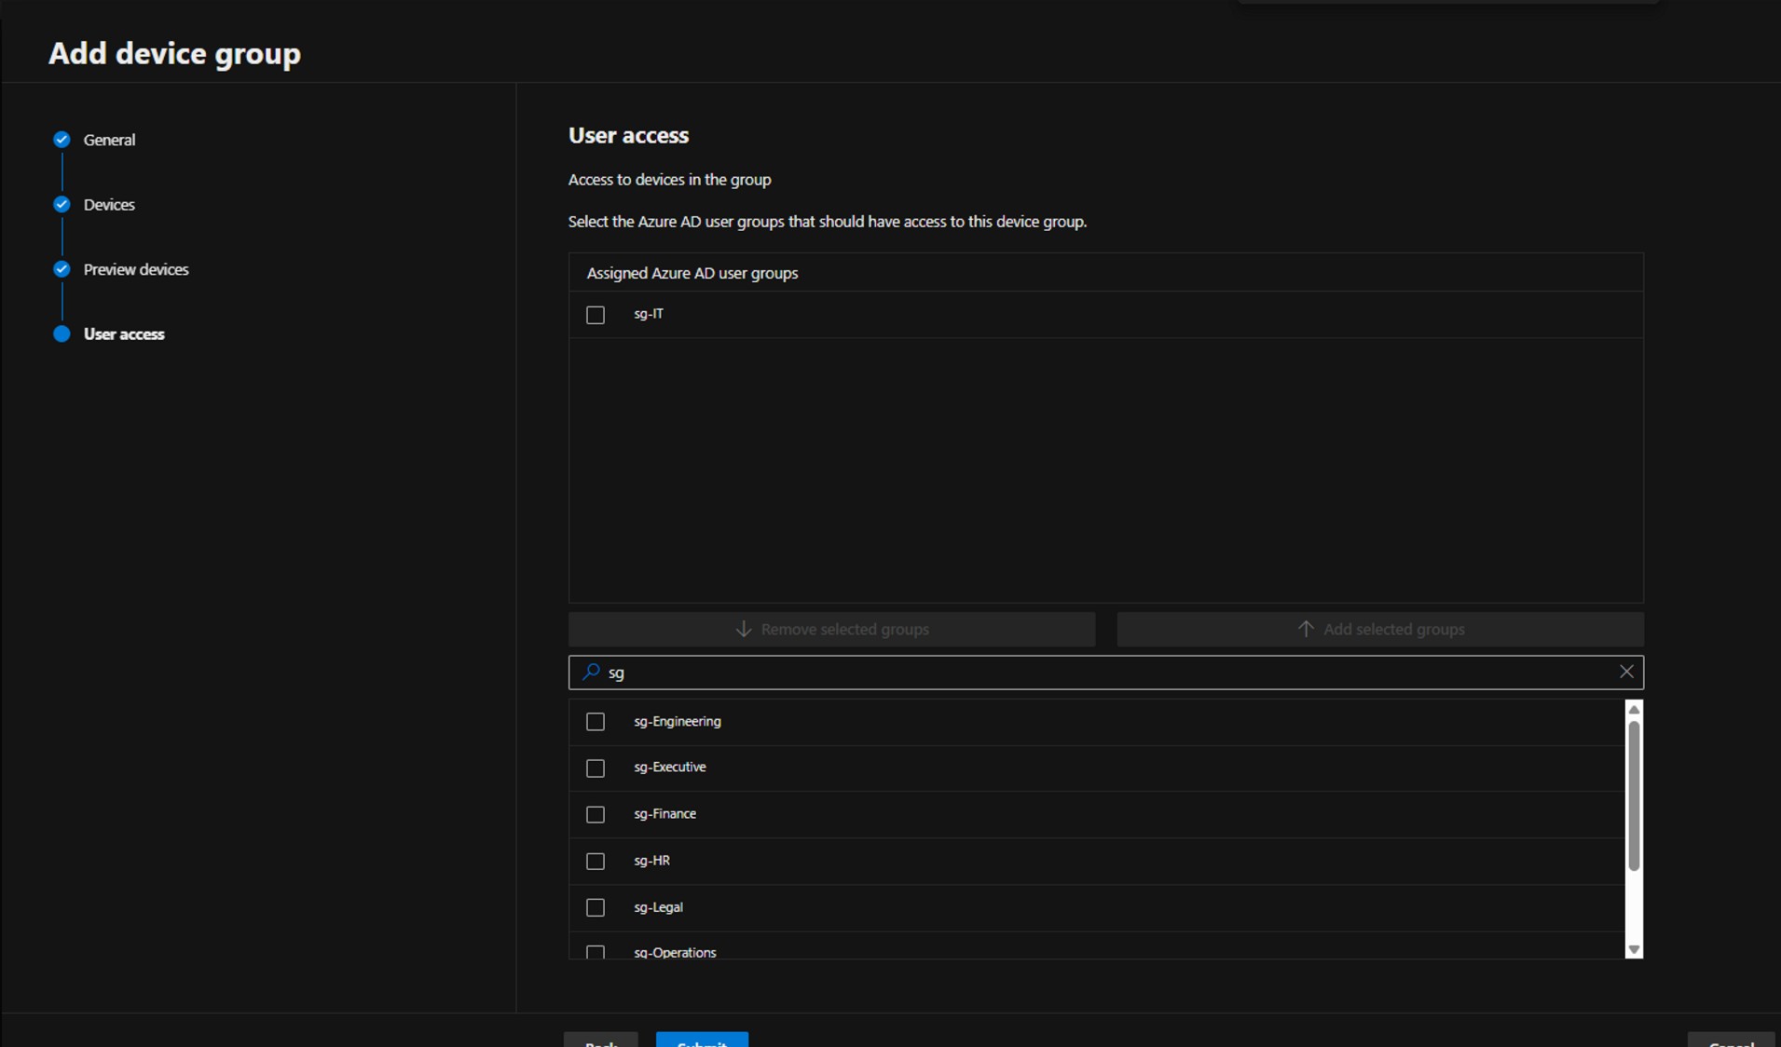Click the Devices step checkmark icon
This screenshot has width=1781, height=1047.
click(x=62, y=205)
